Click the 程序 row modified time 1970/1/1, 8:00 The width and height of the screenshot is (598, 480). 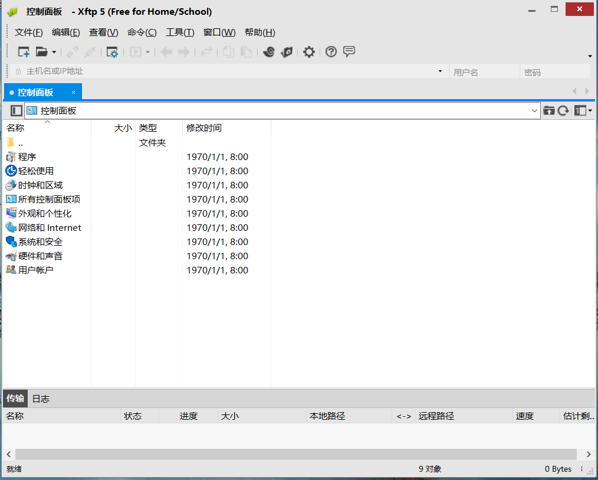click(x=217, y=157)
